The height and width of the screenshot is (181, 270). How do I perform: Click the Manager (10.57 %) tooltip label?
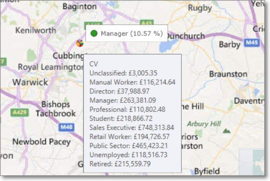[132, 33]
